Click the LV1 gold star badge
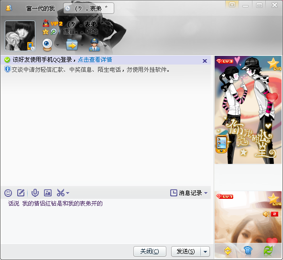Viewport: 283px width, 260px height. pyautogui.click(x=274, y=64)
